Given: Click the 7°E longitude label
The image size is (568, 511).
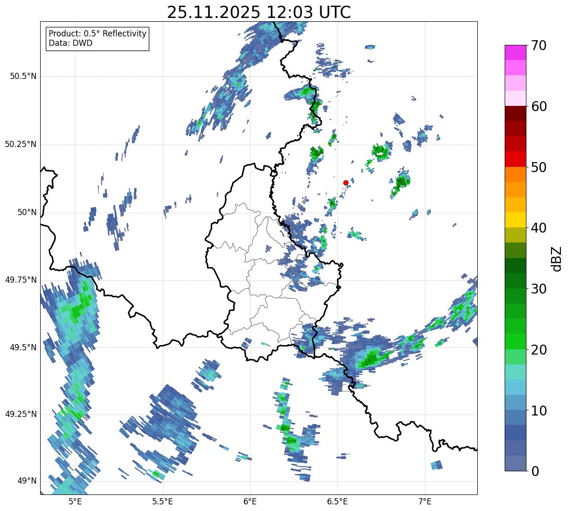Looking at the screenshot, I should click(425, 502).
